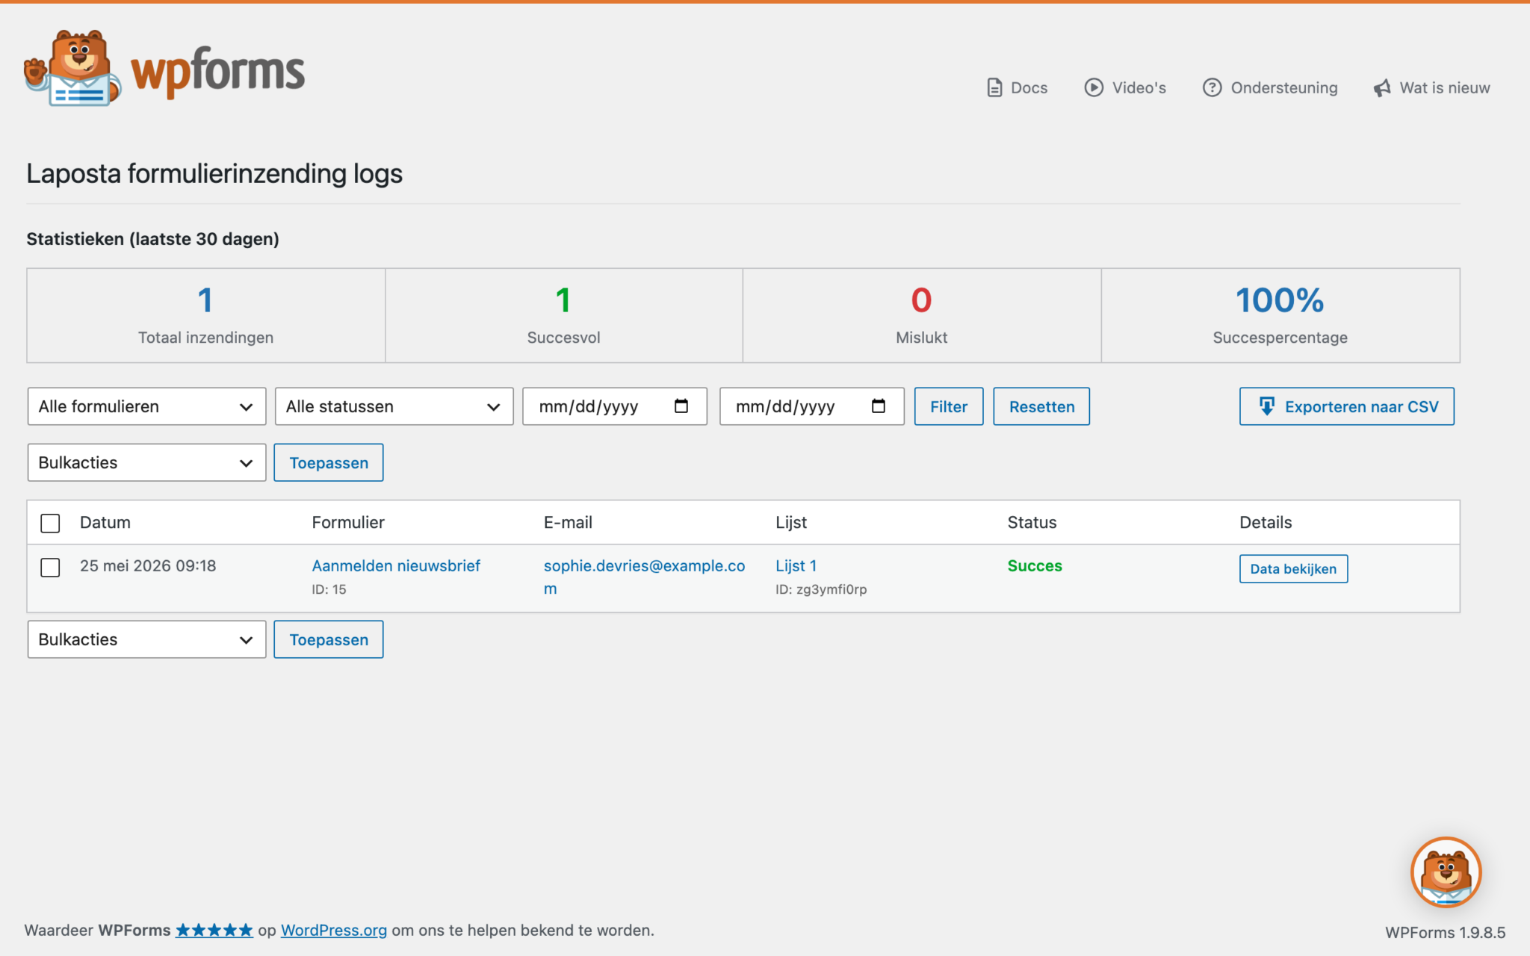Click the Filter button
The width and height of the screenshot is (1530, 956).
coord(949,406)
